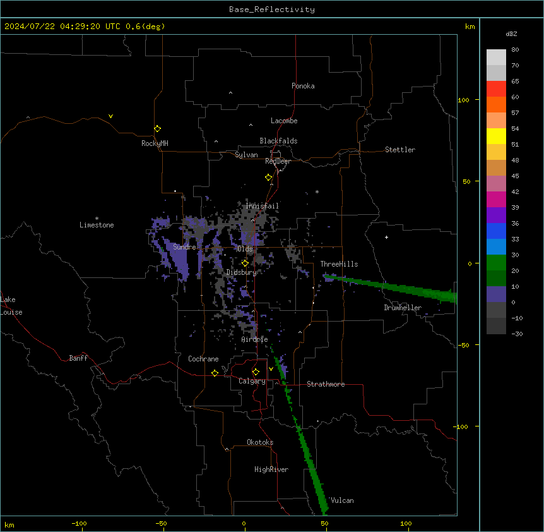Select the yellow V marker east of Calgary
This screenshot has width=544, height=532.
tap(271, 369)
